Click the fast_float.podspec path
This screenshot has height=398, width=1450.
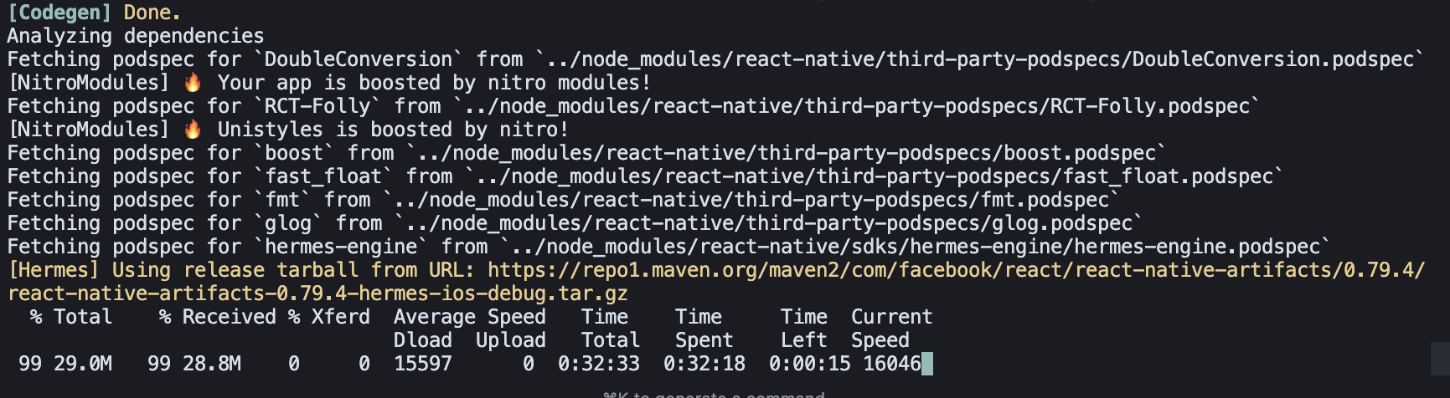coord(874,176)
